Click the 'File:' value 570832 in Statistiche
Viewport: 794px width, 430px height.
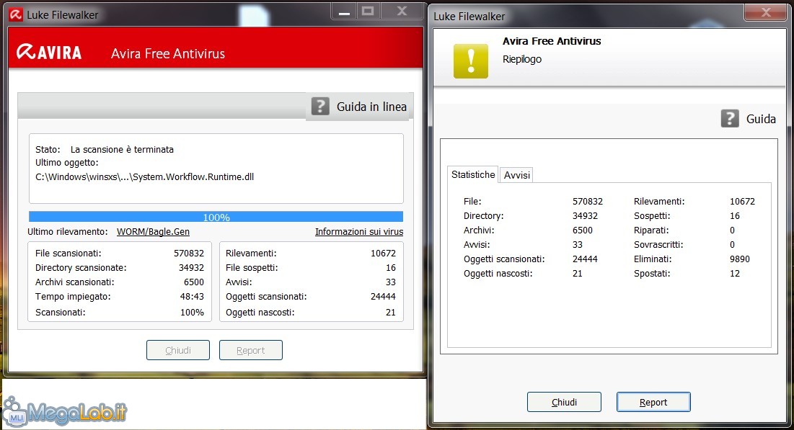pyautogui.click(x=588, y=202)
